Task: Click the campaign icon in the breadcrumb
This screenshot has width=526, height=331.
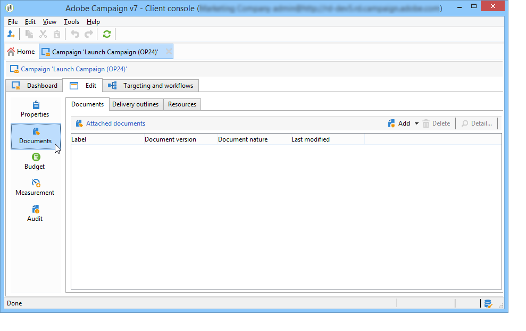Action: pos(14,69)
